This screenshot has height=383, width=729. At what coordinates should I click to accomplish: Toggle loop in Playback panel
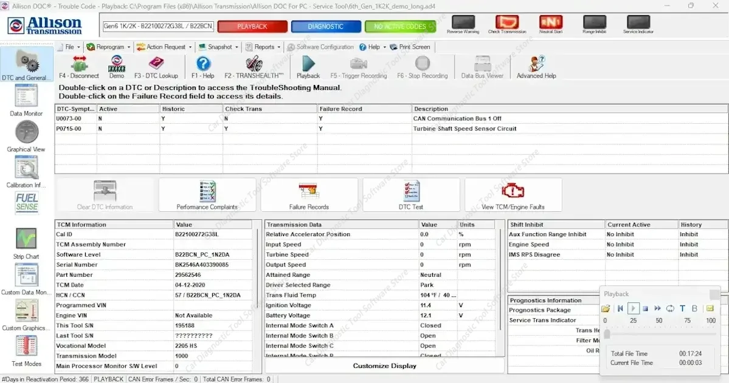tap(670, 308)
